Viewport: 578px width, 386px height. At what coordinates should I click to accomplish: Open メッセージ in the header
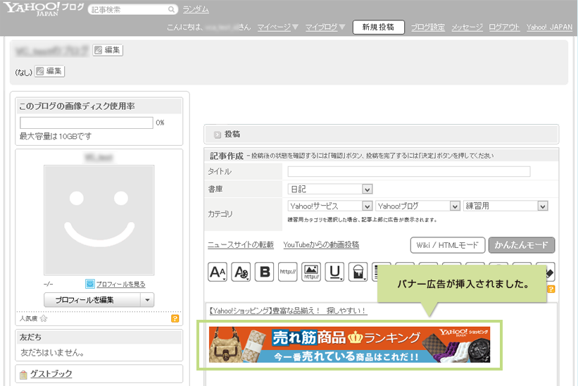[x=467, y=27]
